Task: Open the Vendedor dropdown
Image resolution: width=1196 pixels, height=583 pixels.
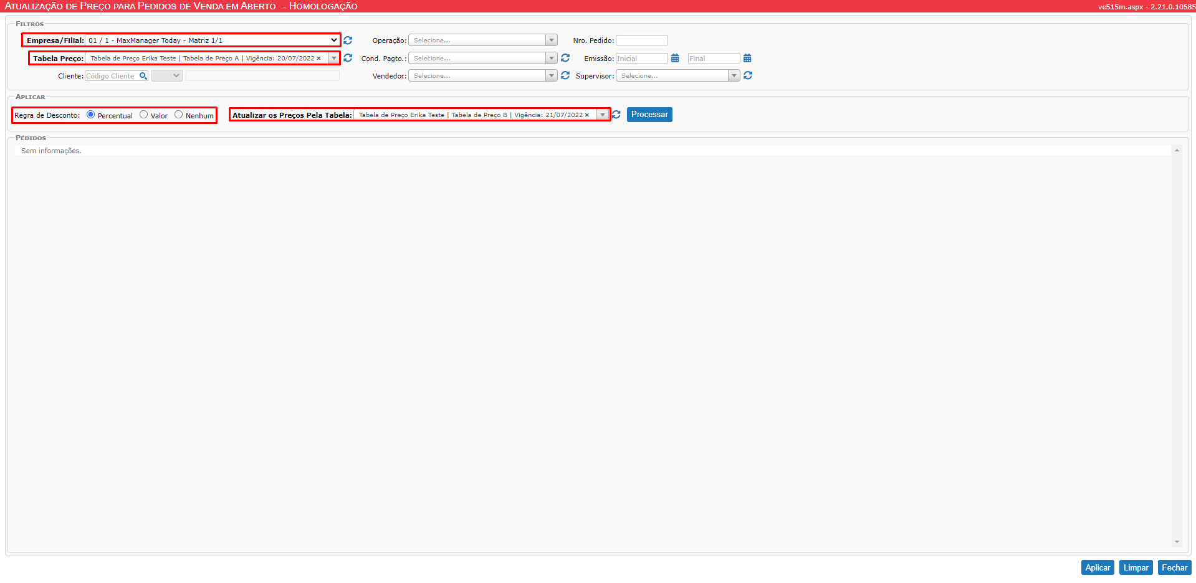Action: point(483,75)
